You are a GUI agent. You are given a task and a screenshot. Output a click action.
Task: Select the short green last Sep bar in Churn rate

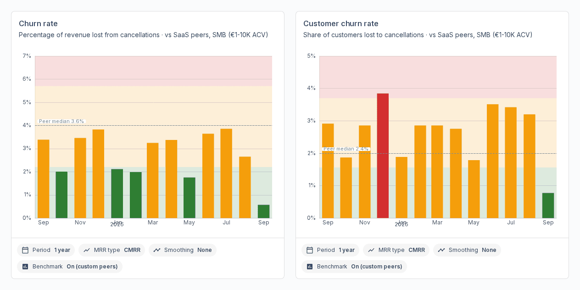(264, 212)
